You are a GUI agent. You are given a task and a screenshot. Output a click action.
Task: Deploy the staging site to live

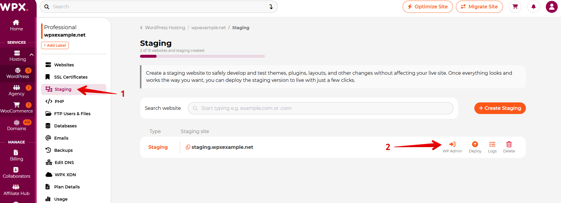click(x=475, y=147)
